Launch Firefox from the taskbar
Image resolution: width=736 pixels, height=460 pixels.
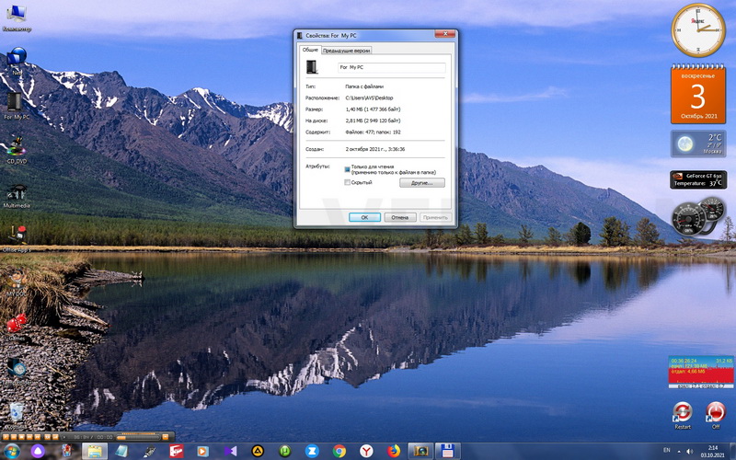pos(394,451)
